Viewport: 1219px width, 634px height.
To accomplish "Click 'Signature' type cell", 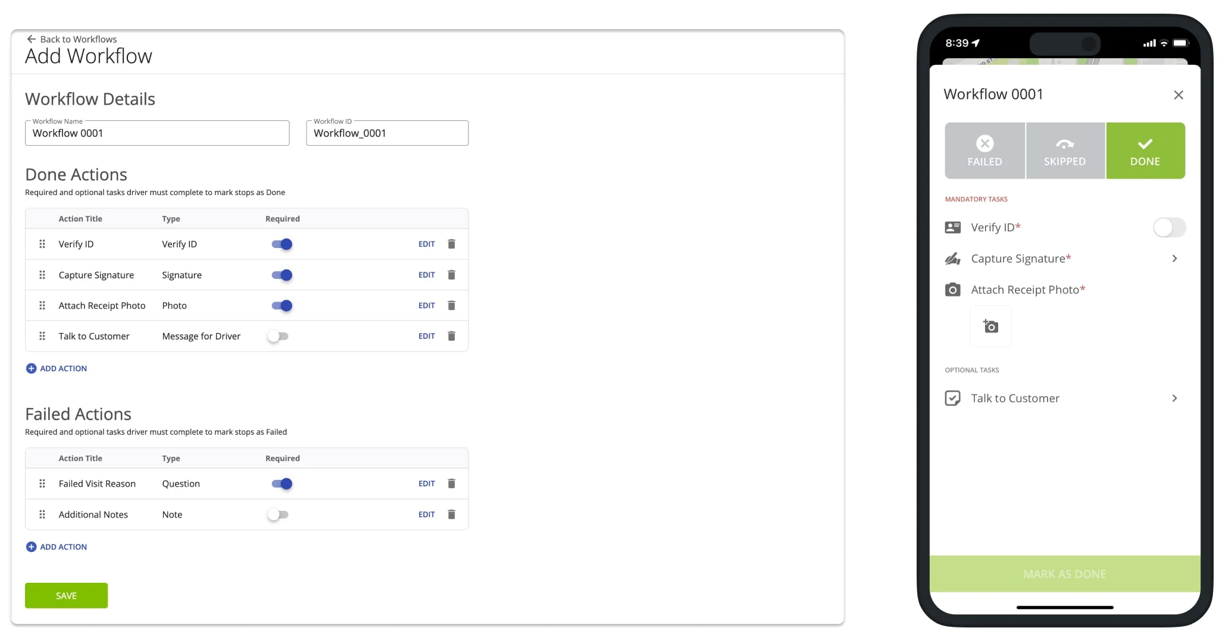I will coord(182,275).
